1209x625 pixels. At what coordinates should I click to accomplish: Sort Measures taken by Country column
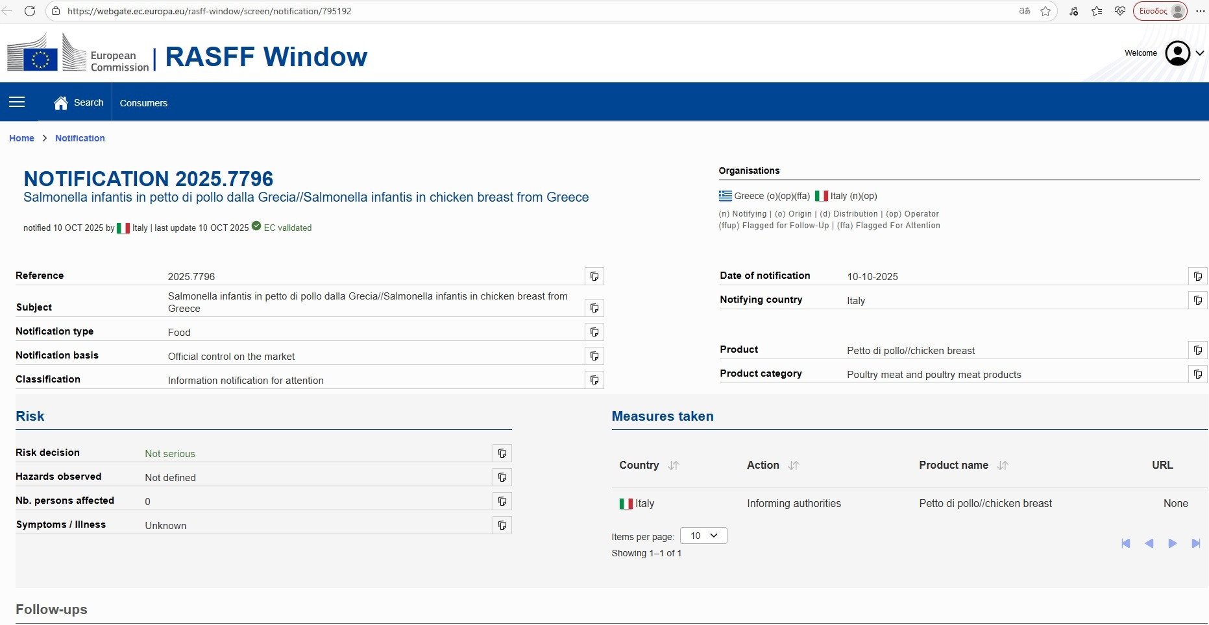point(674,466)
